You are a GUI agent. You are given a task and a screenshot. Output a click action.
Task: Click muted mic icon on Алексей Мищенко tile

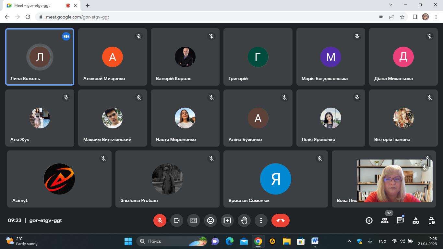tap(139, 36)
